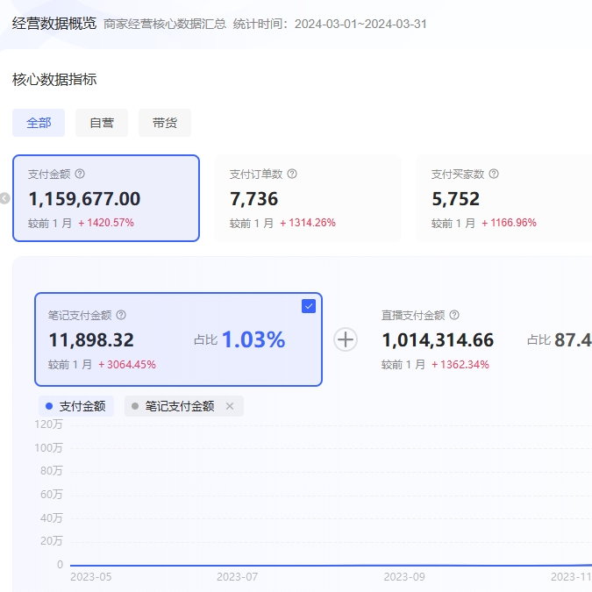Click the 2023-07 label on chart axis
592x592 pixels.
tap(237, 577)
